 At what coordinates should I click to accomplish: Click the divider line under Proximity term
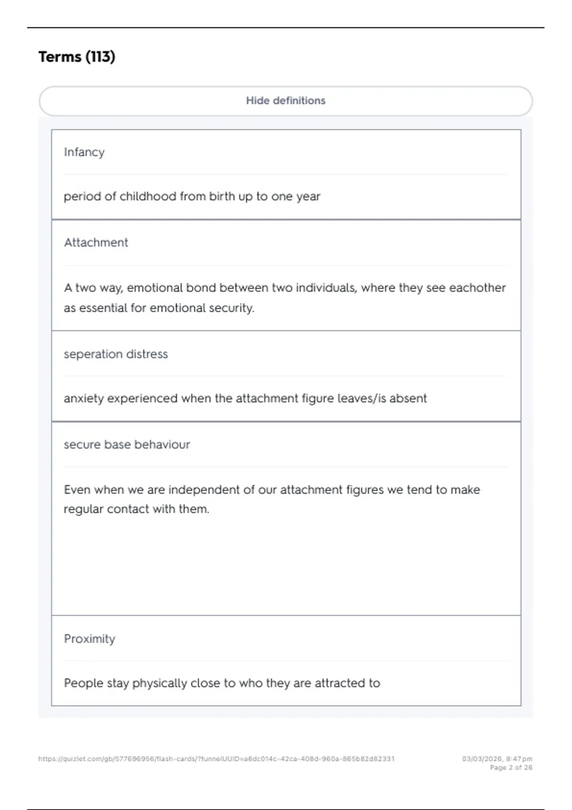click(x=286, y=661)
